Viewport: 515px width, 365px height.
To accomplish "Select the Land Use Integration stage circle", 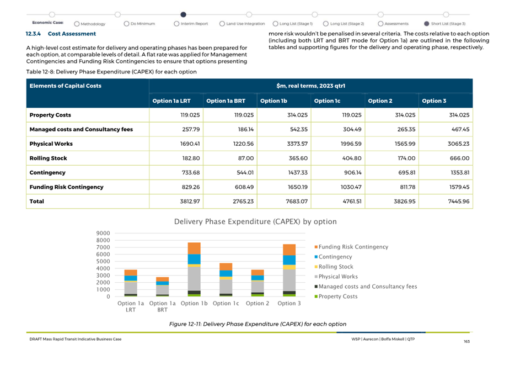I will [x=222, y=24].
